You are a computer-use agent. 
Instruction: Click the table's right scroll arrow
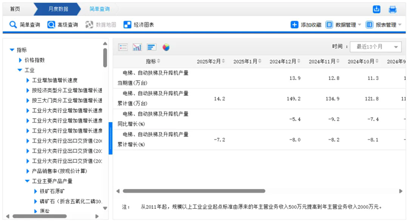400,191
